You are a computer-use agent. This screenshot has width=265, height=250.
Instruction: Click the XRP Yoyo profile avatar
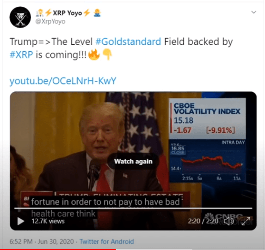pyautogui.click(x=20, y=17)
